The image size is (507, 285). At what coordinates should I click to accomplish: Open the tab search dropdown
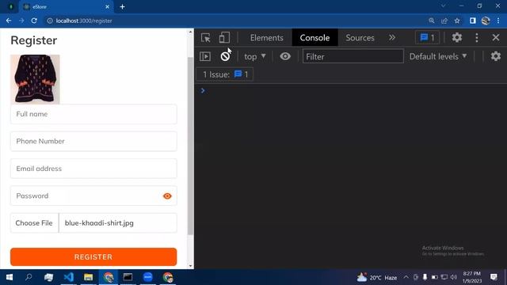[444, 6]
